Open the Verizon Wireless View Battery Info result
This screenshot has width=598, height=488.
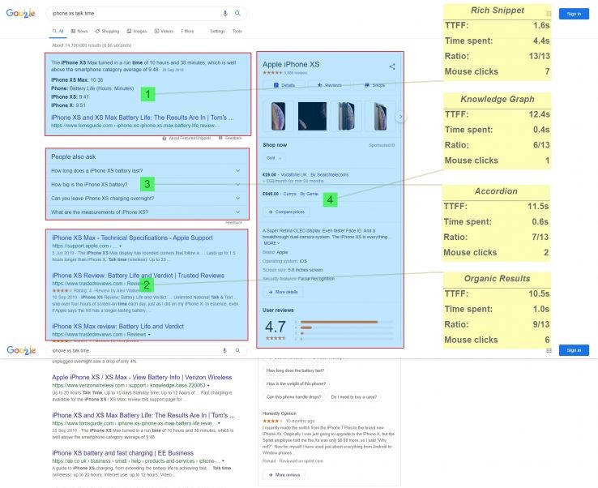coord(142,378)
